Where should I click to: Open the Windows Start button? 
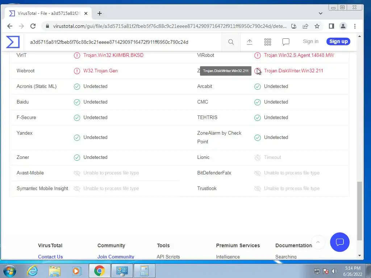click(x=9, y=271)
